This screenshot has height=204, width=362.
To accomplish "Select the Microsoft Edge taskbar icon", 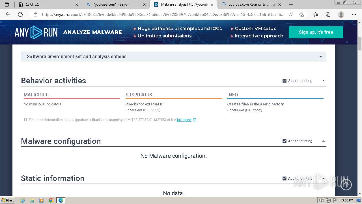I will [61, 200].
